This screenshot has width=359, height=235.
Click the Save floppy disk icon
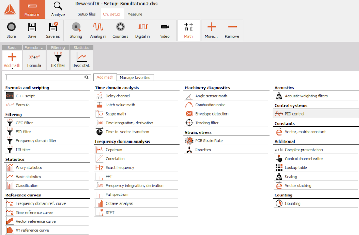32,27
